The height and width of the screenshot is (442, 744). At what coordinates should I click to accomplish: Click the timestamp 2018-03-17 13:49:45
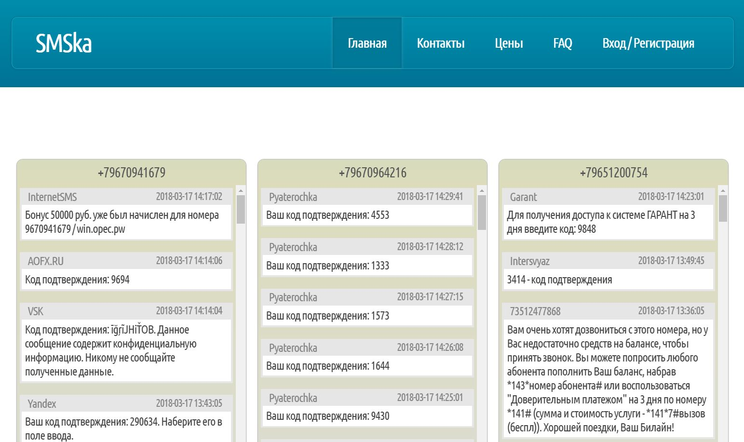(671, 261)
